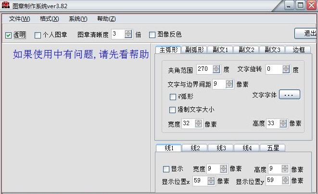This screenshot has height=194, width=318.
Task: Click the 显示位置y spinner arrows
Action: coord(285,180)
